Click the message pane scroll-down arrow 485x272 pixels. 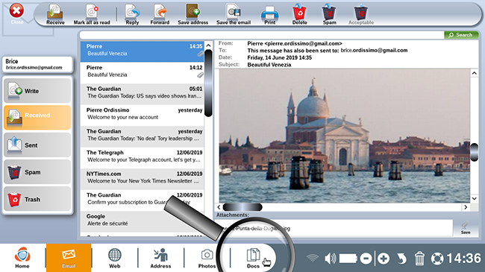tap(474, 198)
